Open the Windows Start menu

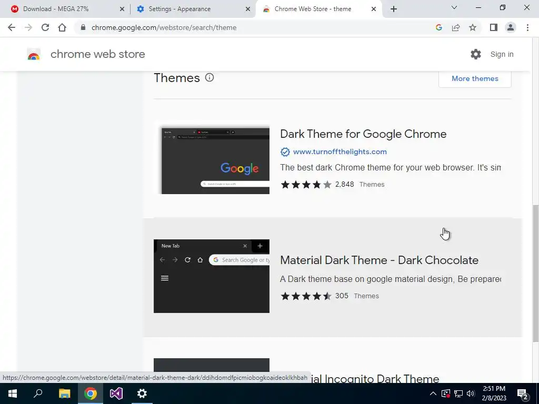tap(13, 393)
